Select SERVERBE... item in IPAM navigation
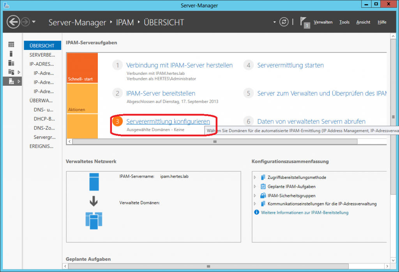This screenshot has height=272, width=399. (42, 55)
